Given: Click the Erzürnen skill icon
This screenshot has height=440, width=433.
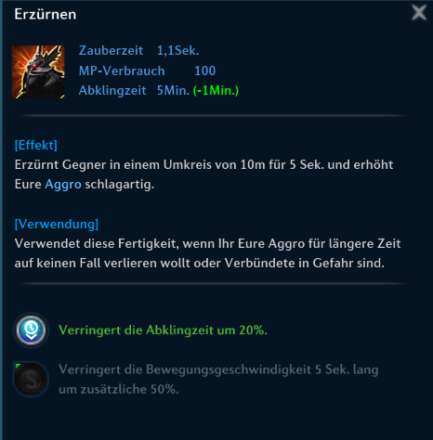Looking at the screenshot, I should [x=38, y=71].
